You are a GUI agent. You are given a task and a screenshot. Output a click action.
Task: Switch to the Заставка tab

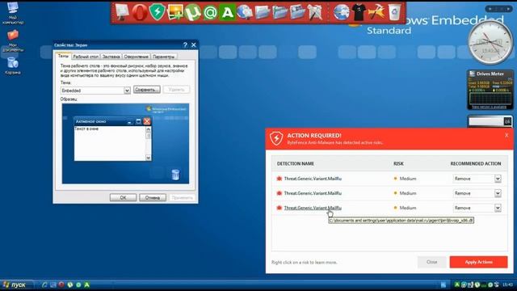(111, 57)
